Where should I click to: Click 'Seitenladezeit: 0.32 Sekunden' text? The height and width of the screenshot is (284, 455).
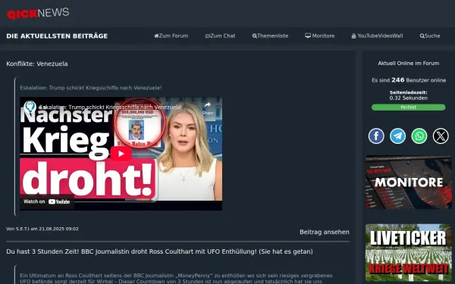click(x=408, y=95)
